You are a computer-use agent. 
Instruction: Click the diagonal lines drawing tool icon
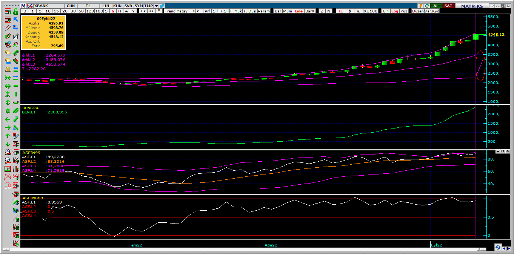pyautogui.click(x=8, y=28)
